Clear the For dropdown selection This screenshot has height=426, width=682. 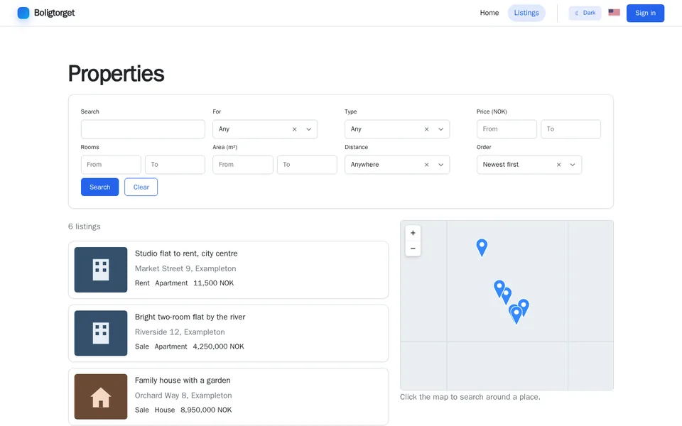(x=294, y=129)
